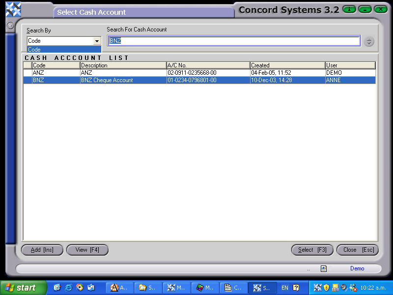Click the small side panel icon below the logo

pyautogui.click(x=10, y=26)
